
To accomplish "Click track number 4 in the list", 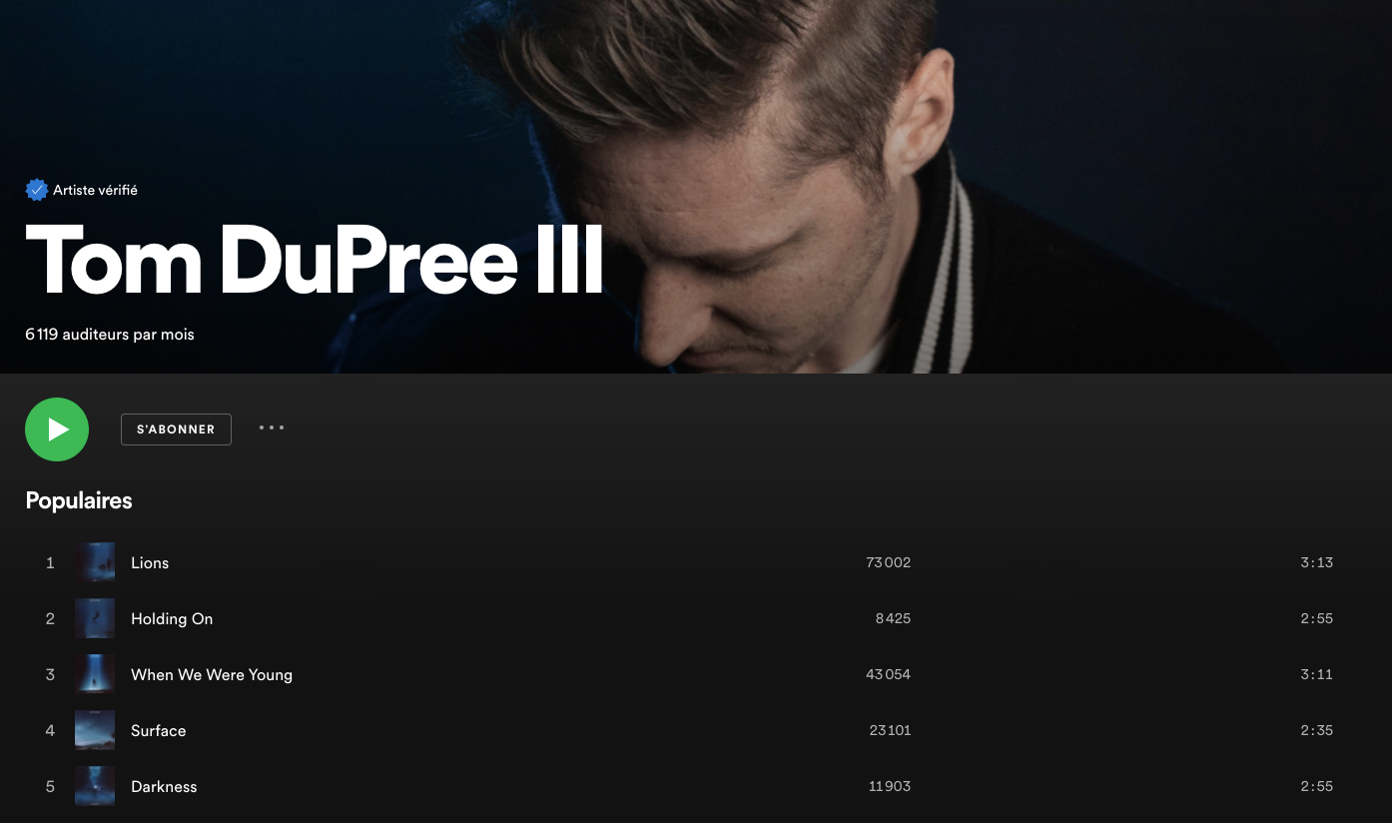I will (50, 730).
